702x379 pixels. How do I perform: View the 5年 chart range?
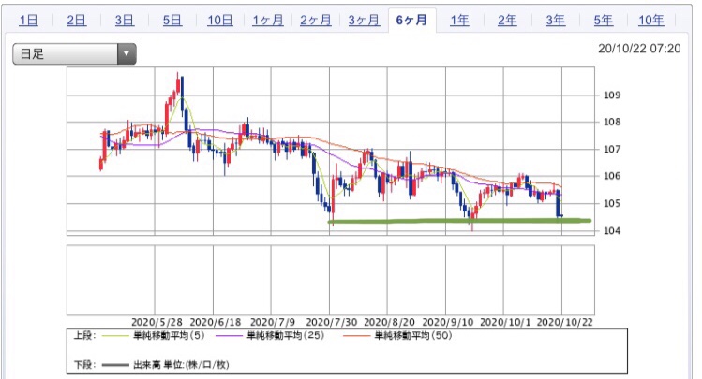(603, 20)
